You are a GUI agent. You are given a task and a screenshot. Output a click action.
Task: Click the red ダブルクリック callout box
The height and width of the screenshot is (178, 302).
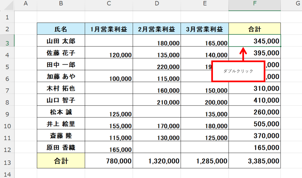238,71
